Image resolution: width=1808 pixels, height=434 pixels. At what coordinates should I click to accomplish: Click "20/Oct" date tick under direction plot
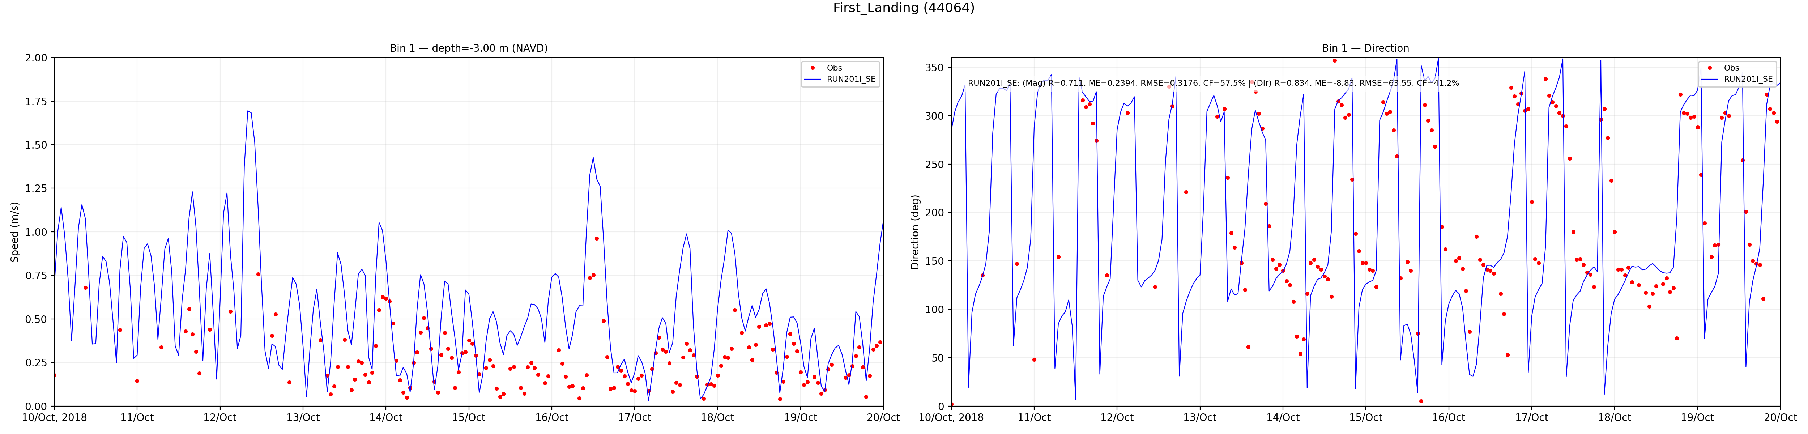1780,418
